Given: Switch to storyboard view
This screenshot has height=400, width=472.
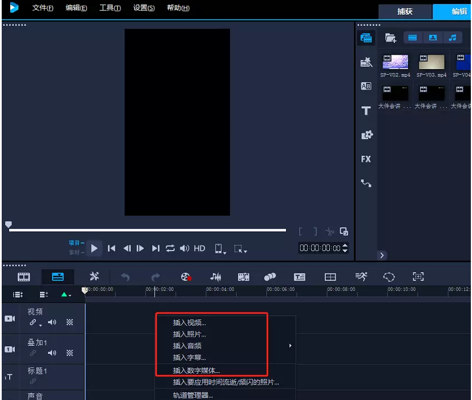Looking at the screenshot, I should click(x=24, y=277).
